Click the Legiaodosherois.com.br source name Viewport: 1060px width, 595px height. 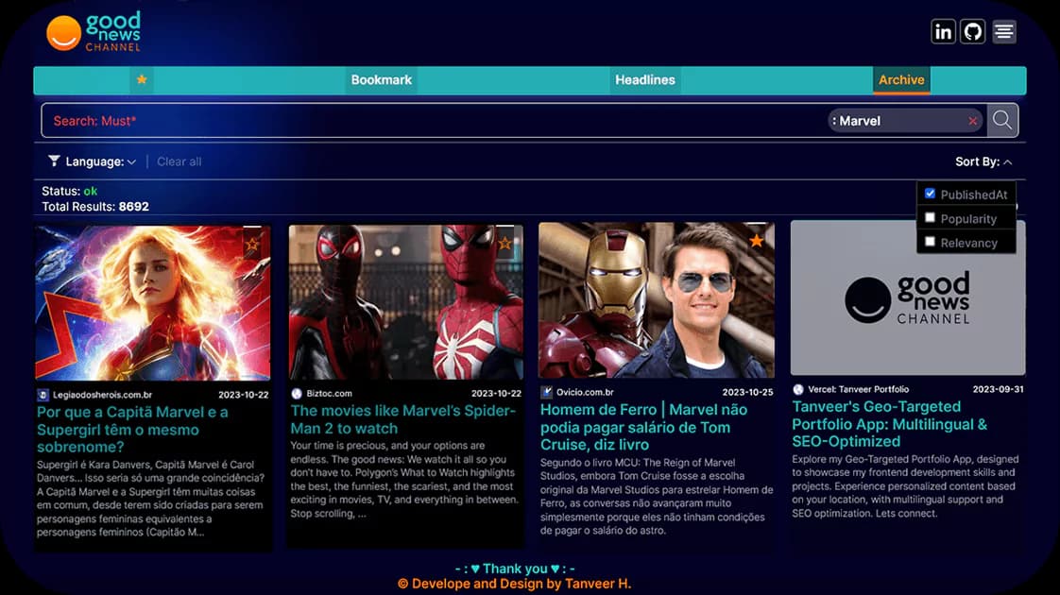coord(102,395)
